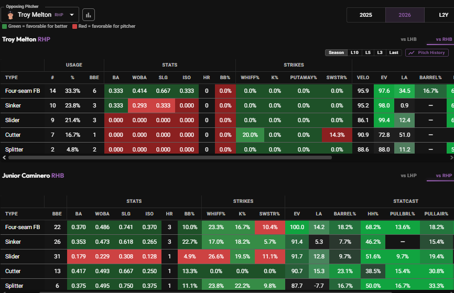Image resolution: width=454 pixels, height=293 pixels.
Task: Select vs LHB tab for Troy Melton
Action: point(408,39)
